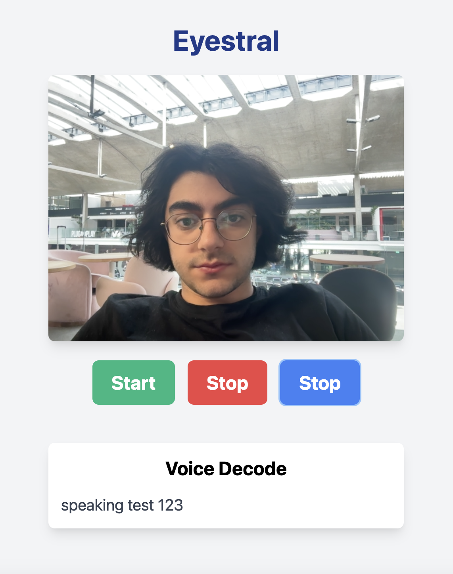Screen dimensions: 453x574
Task: Click the green Start button
Action: pos(134,383)
